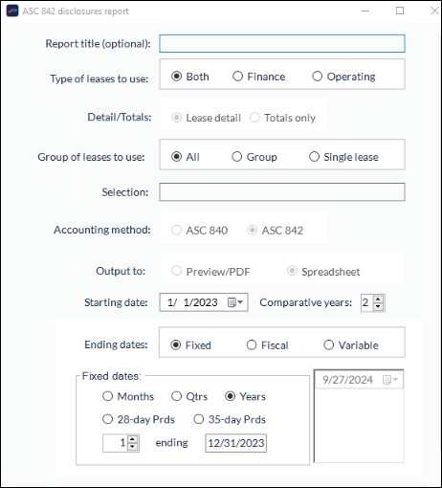Maximize the ASC 842 disclosures window
This screenshot has height=488, width=442.
(400, 11)
